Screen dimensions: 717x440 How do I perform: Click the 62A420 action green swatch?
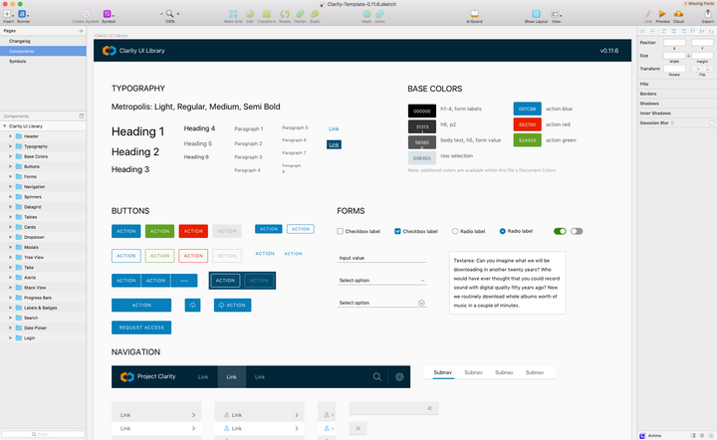[x=527, y=140]
